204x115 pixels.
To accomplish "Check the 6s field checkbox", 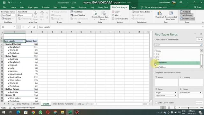I will [156, 57].
